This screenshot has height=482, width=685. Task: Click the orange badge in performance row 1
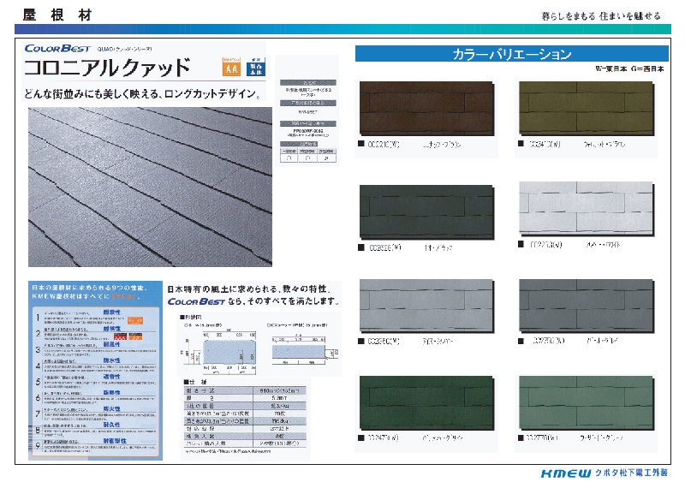pyautogui.click(x=135, y=320)
